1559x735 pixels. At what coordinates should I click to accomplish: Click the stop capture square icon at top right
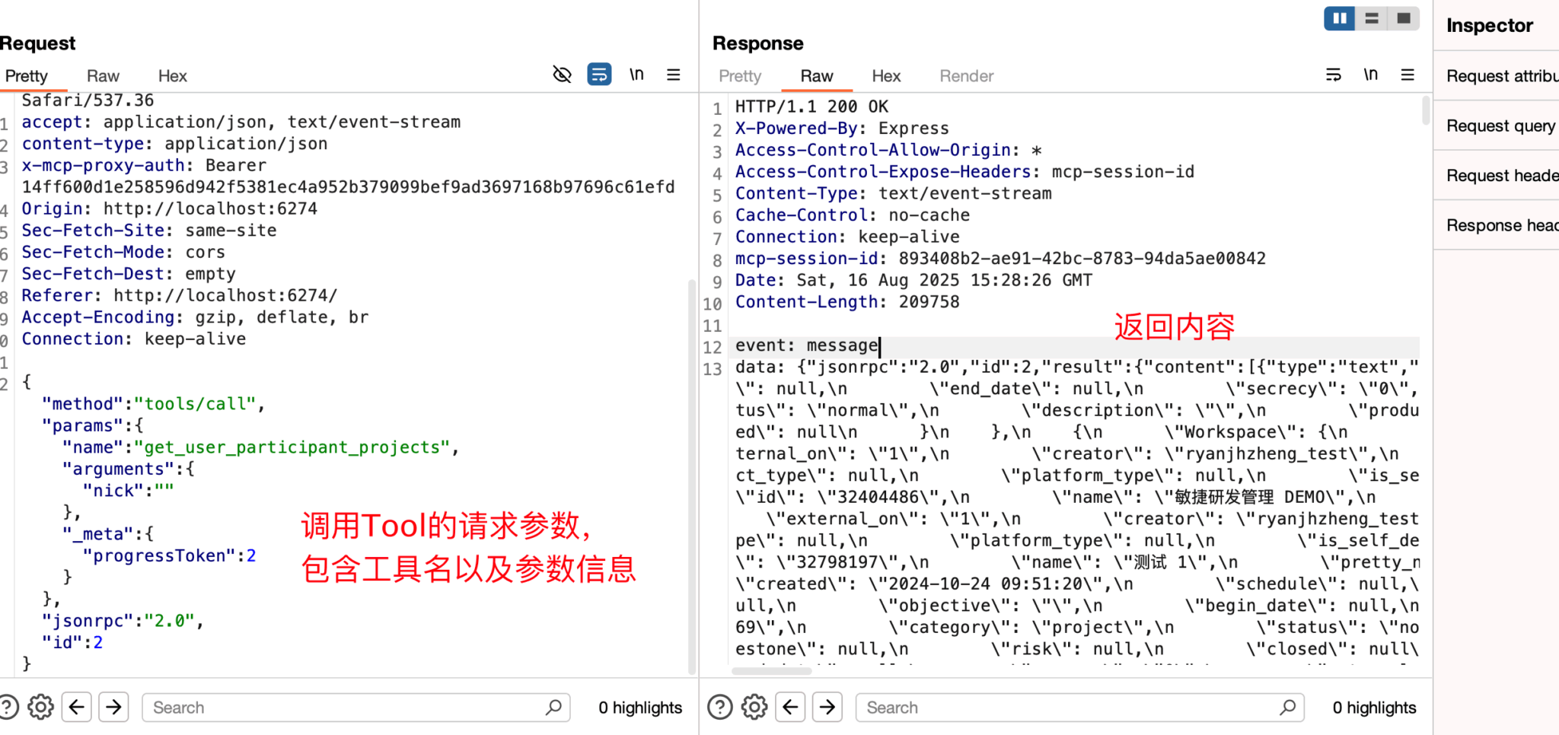(1404, 17)
